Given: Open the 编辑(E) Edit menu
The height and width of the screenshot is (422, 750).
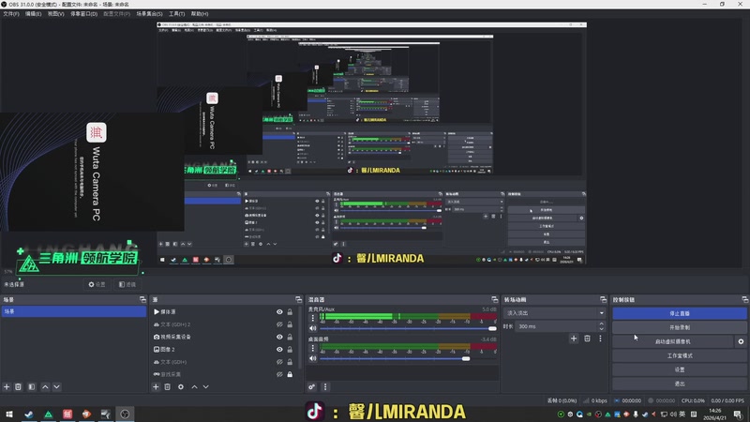Looking at the screenshot, I should tap(33, 14).
